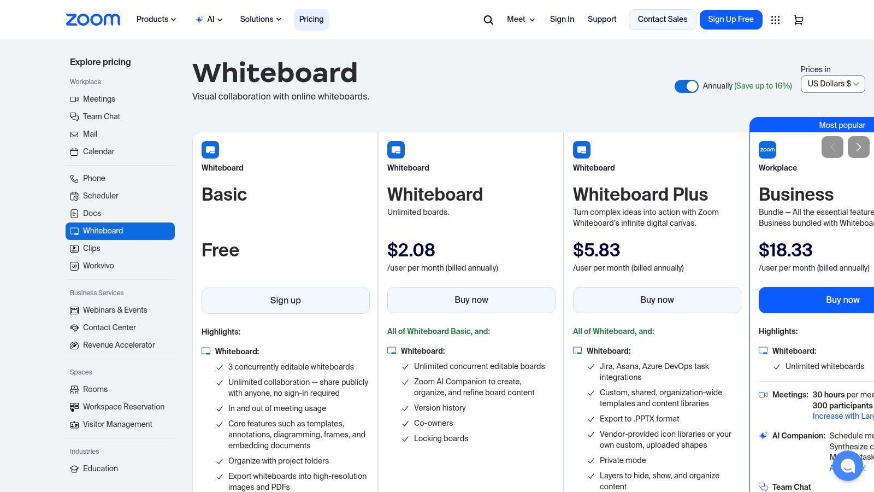The width and height of the screenshot is (874, 492).
Task: Open the chat bubble assistant
Action: click(848, 466)
